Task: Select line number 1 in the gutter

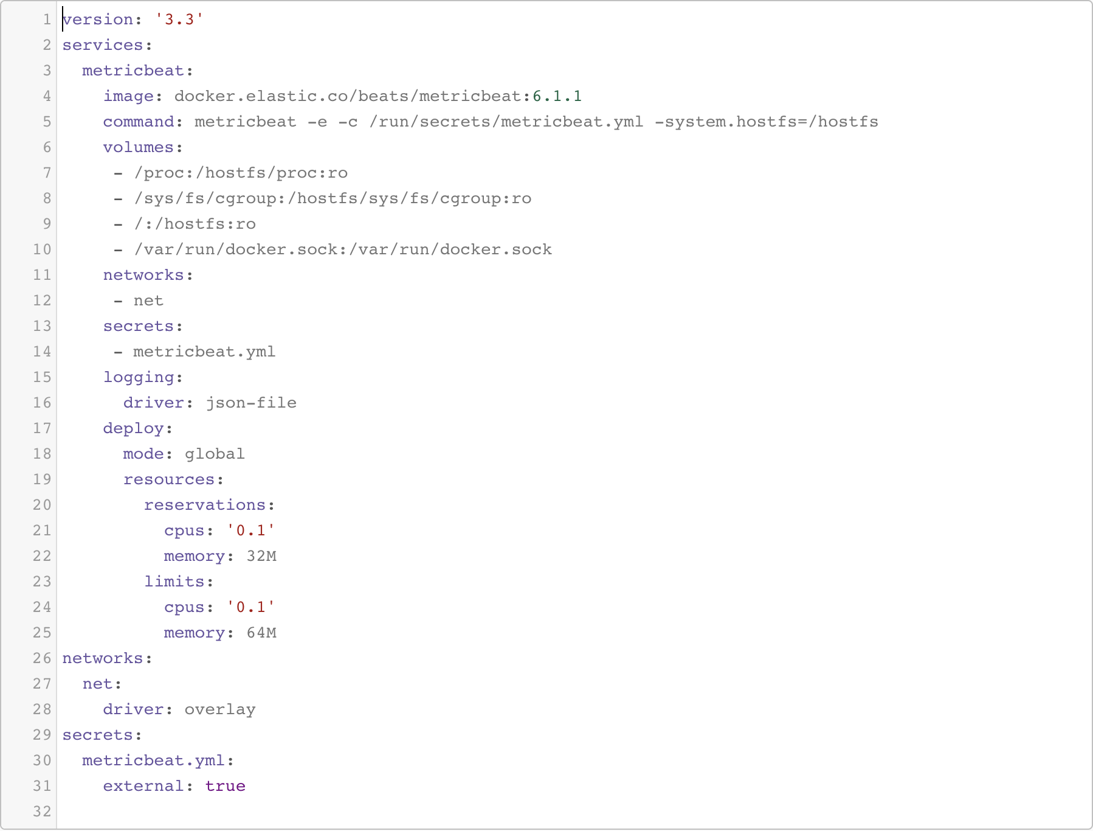Action: point(46,19)
